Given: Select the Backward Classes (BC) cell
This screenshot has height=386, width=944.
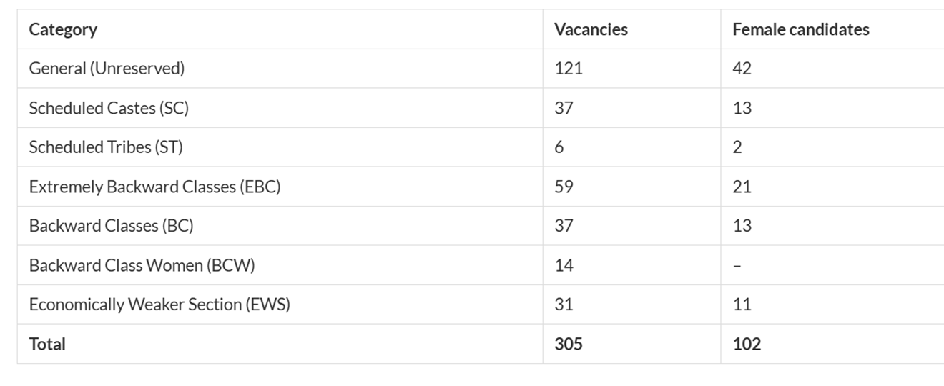Looking at the screenshot, I should coord(111,226).
